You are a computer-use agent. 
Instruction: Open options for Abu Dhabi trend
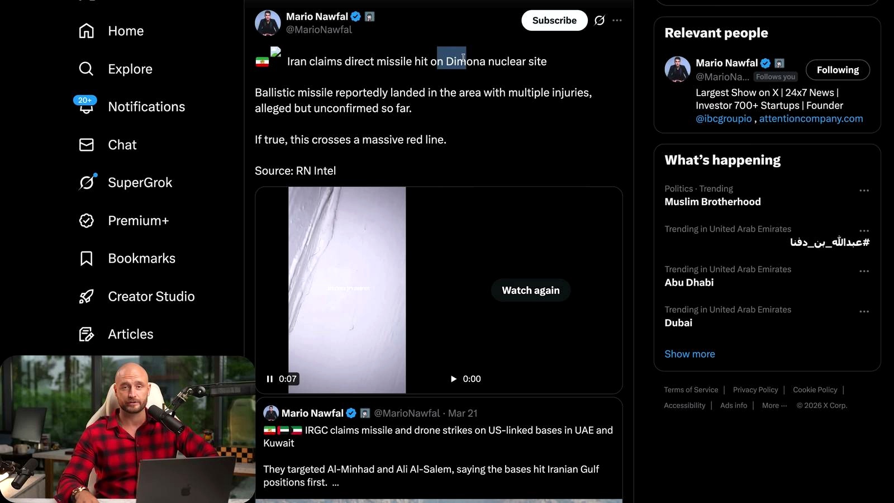[864, 271]
